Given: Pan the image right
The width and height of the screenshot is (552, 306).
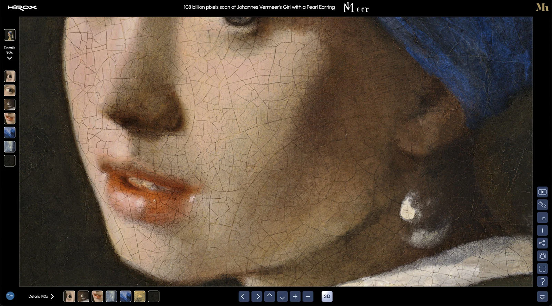Looking at the screenshot, I should 257,296.
